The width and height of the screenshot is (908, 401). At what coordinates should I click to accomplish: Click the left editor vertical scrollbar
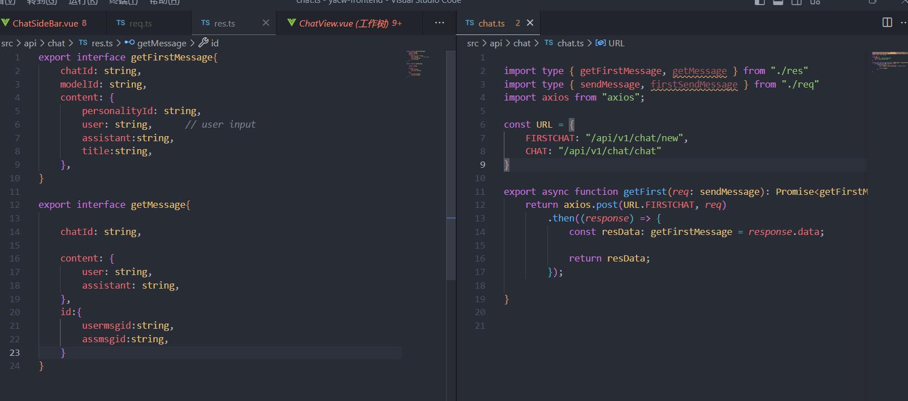coord(451,164)
